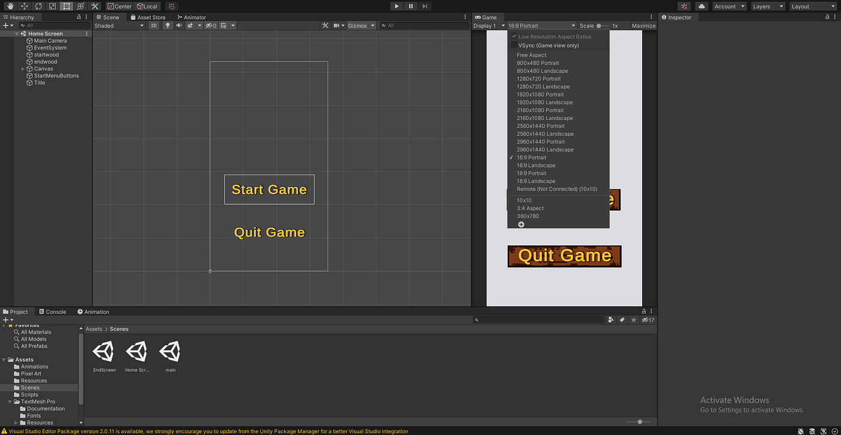The image size is (841, 435).
Task: Switch to the Animator tab
Action: 192,17
